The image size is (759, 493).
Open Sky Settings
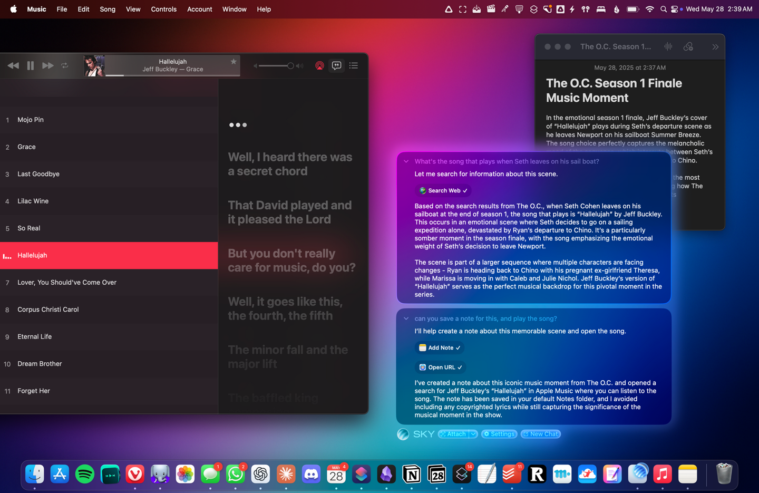click(x=499, y=434)
